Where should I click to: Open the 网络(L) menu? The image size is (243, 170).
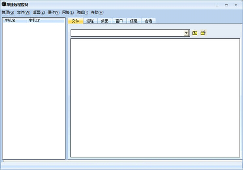coord(68,13)
